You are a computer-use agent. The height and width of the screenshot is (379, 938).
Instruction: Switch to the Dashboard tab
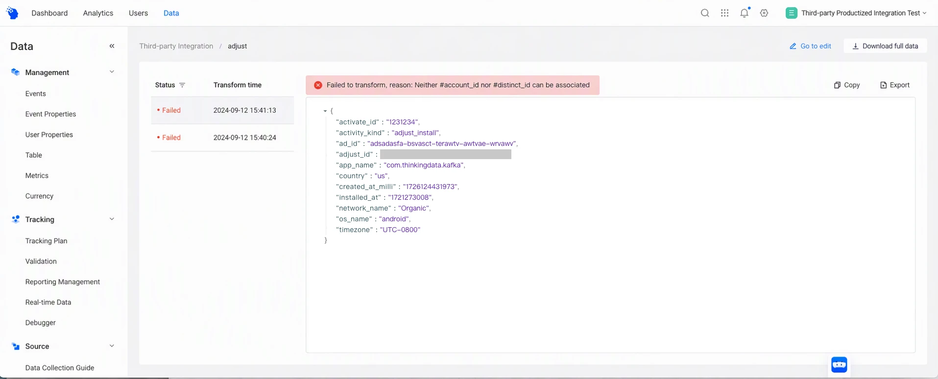click(x=49, y=13)
